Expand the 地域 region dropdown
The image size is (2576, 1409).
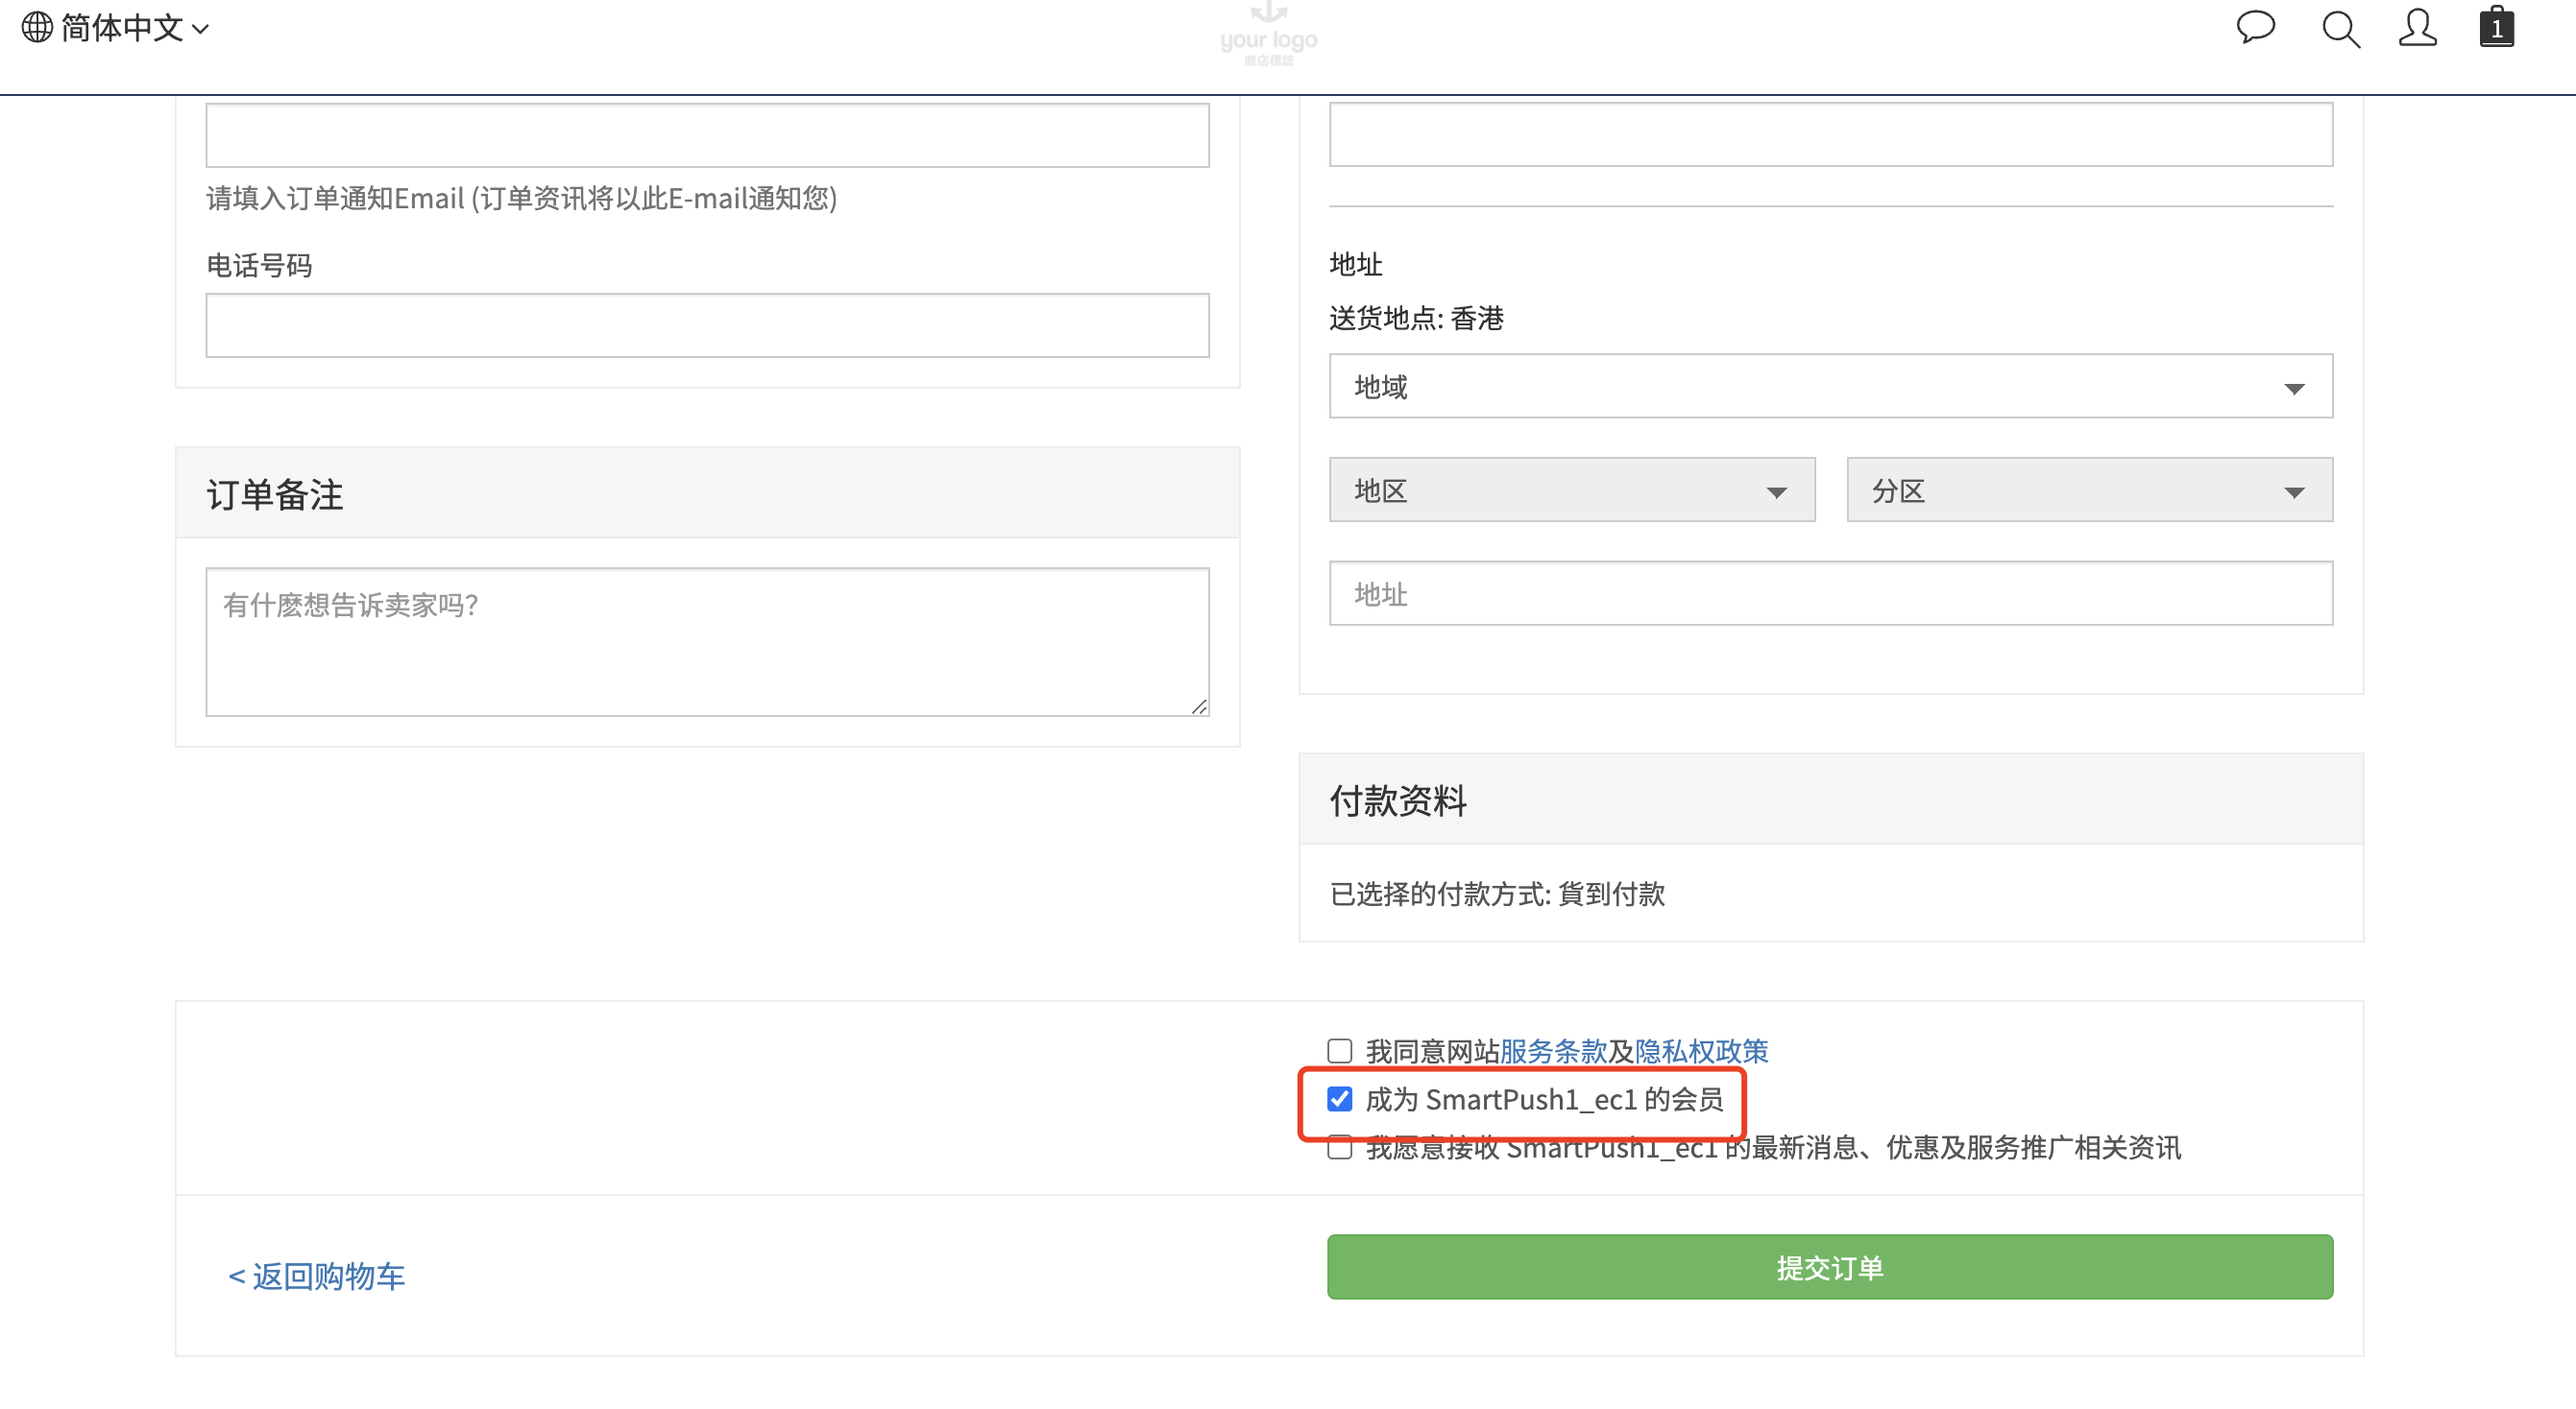[x=1830, y=386]
